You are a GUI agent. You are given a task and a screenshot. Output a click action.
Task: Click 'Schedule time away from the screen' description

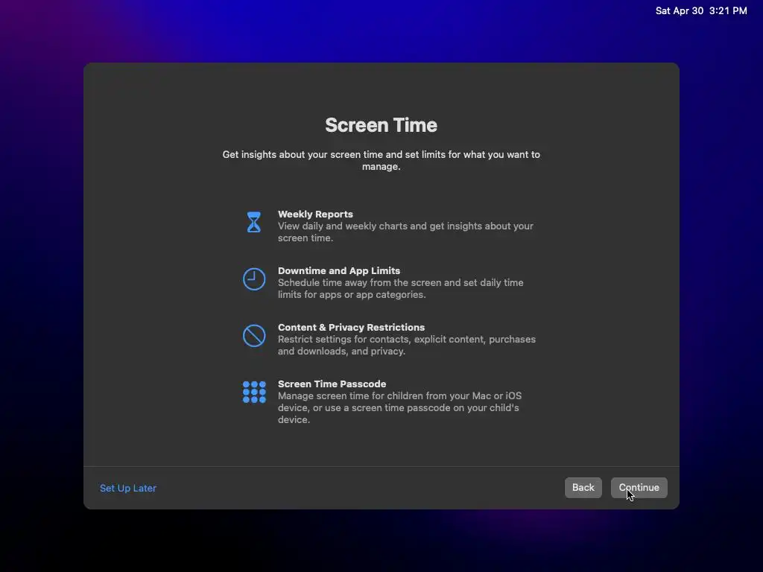[400, 288]
